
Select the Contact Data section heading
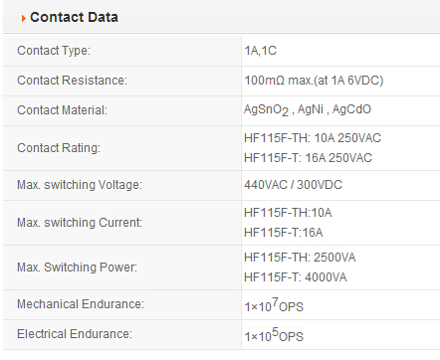point(74,17)
